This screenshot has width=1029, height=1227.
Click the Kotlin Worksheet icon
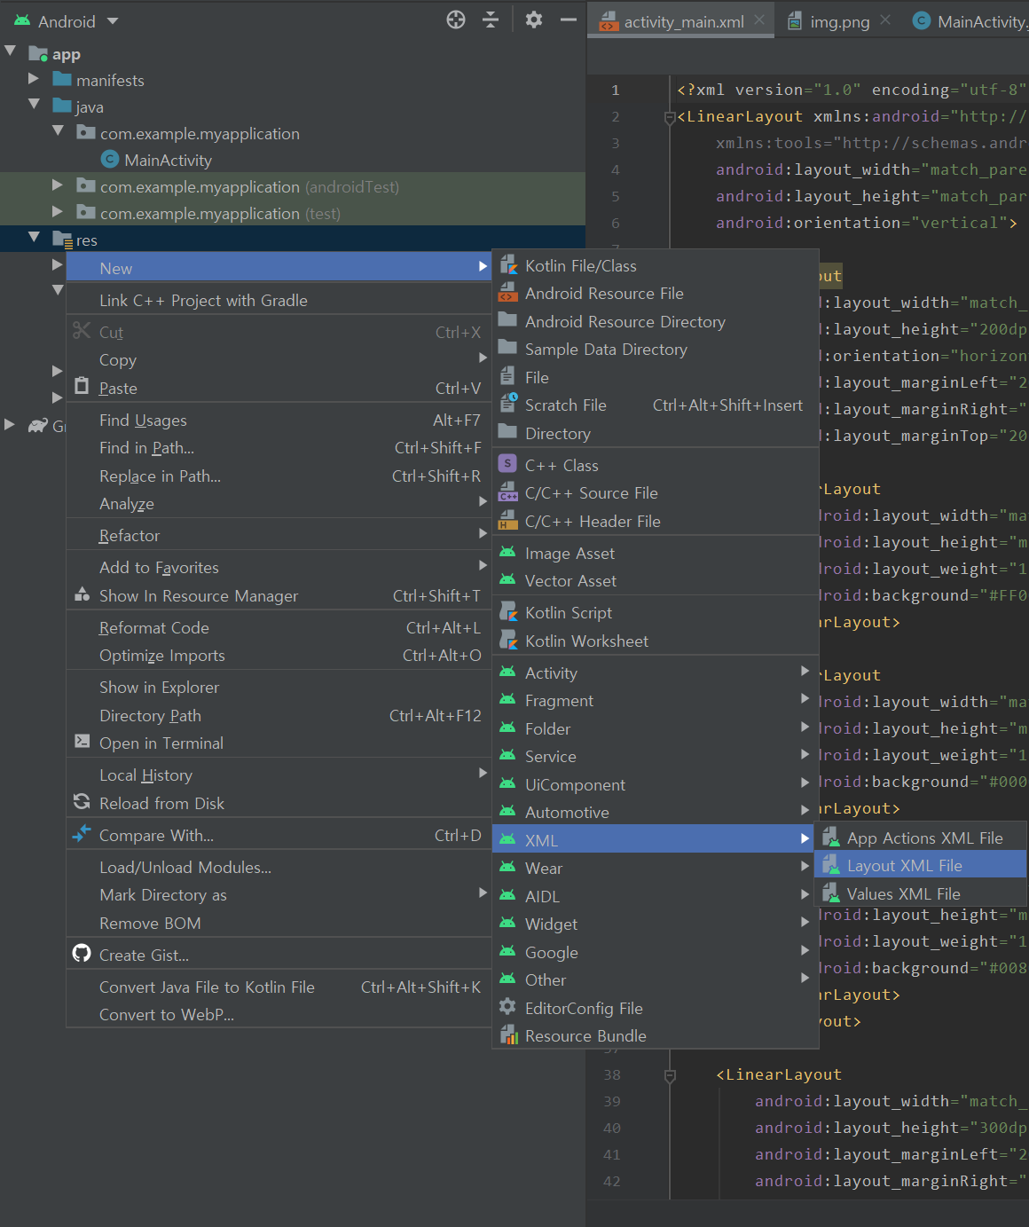click(x=508, y=641)
